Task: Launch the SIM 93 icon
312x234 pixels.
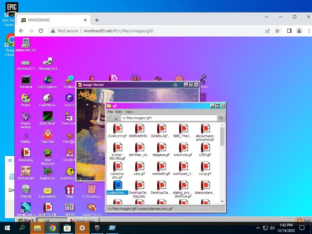Action: (x=69, y=207)
